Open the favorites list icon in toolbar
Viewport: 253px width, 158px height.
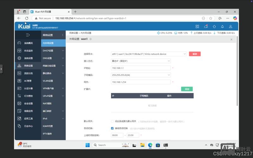coord(220,18)
